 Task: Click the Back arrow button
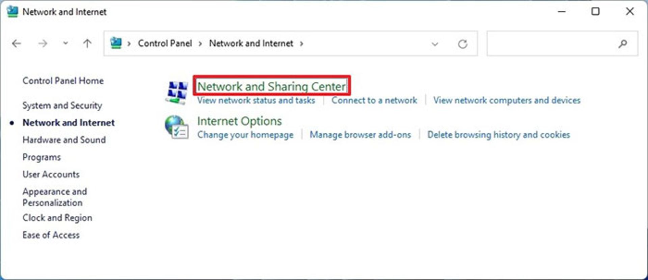pos(16,43)
